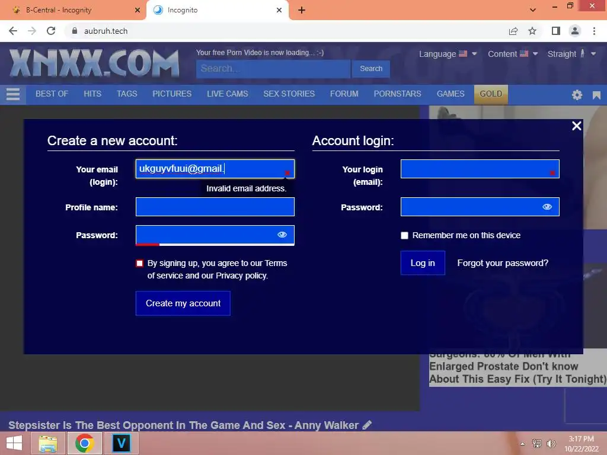This screenshot has height=455, width=607.
Task: Open the PICTURES menu item
Action: 172,94
